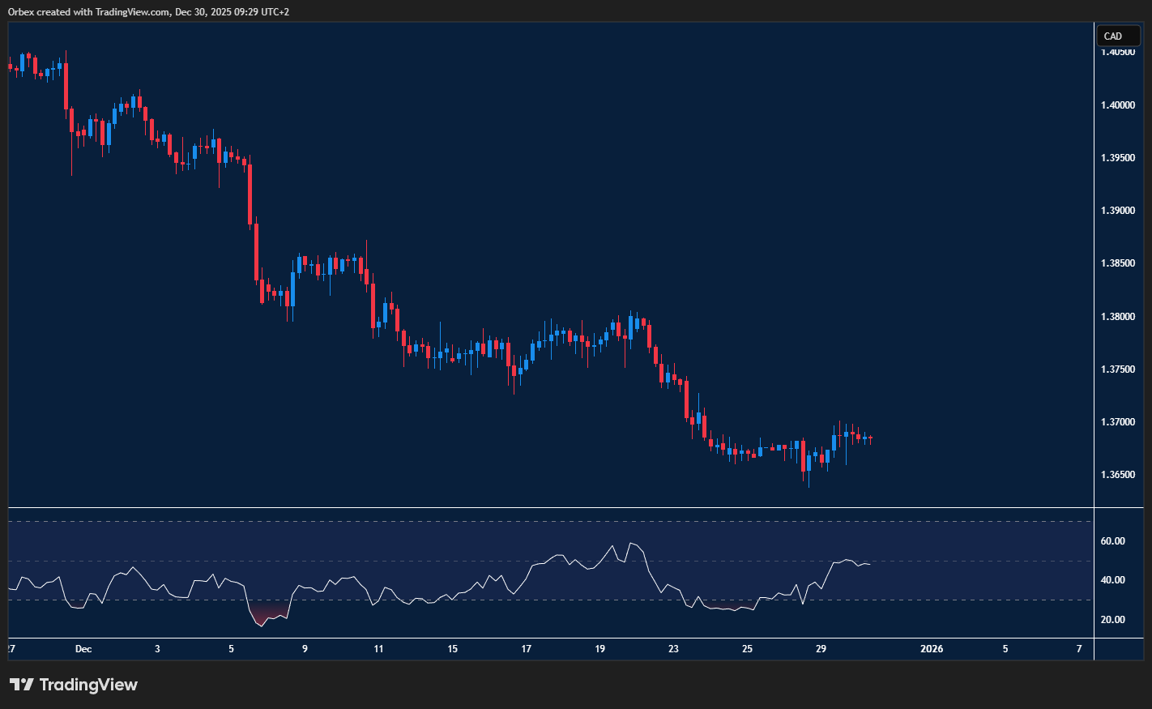This screenshot has width=1152, height=709.
Task: Open the CAD currency selector
Action: pyautogui.click(x=1118, y=36)
